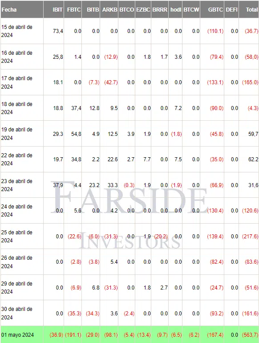Select the DEFI column header
259x343 pixels.
pyautogui.click(x=231, y=9)
